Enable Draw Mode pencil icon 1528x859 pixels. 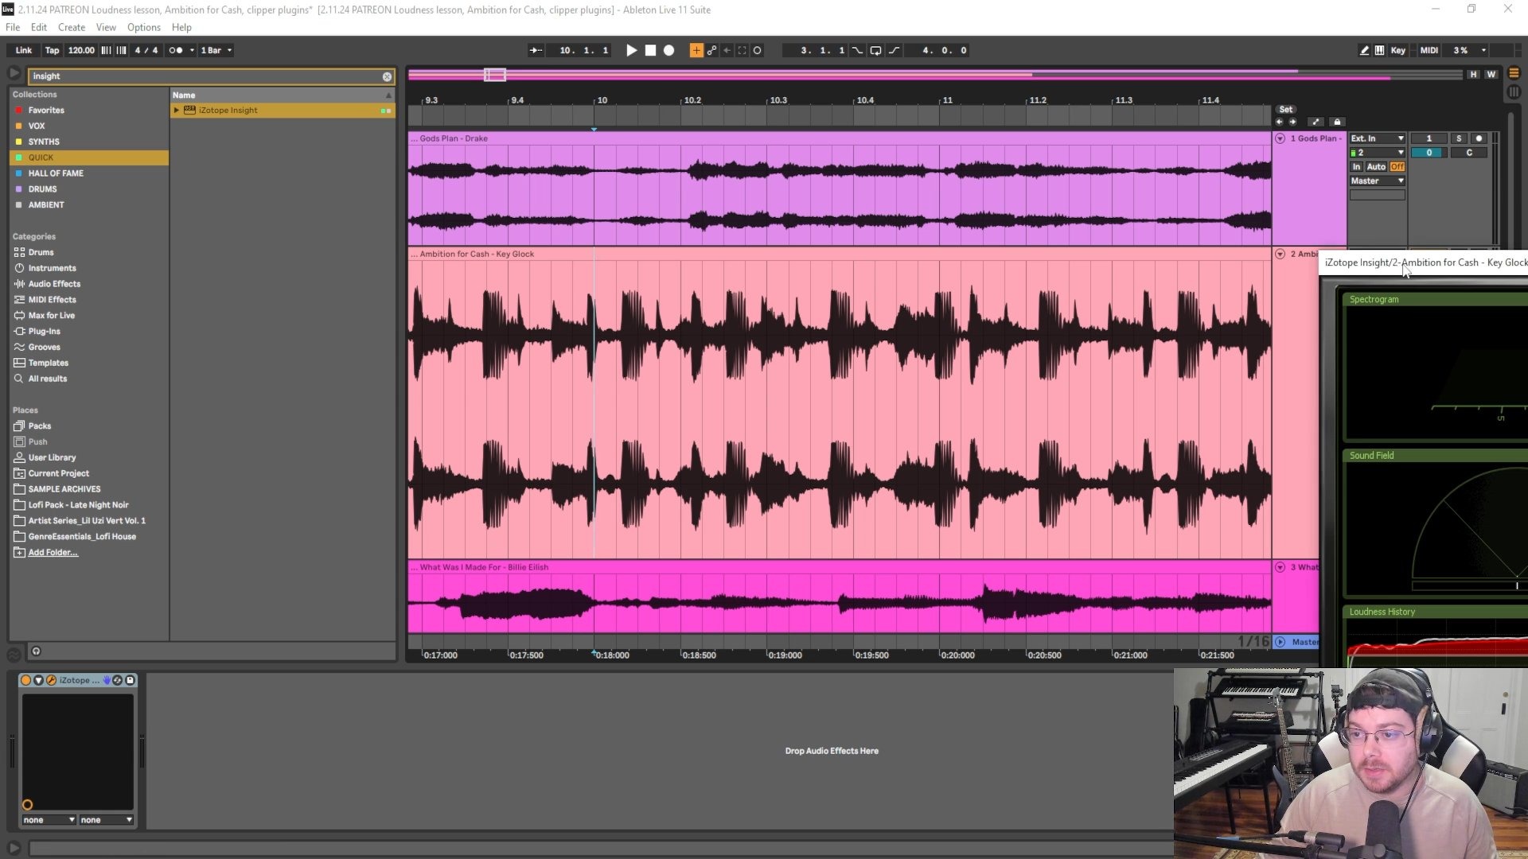point(1364,50)
